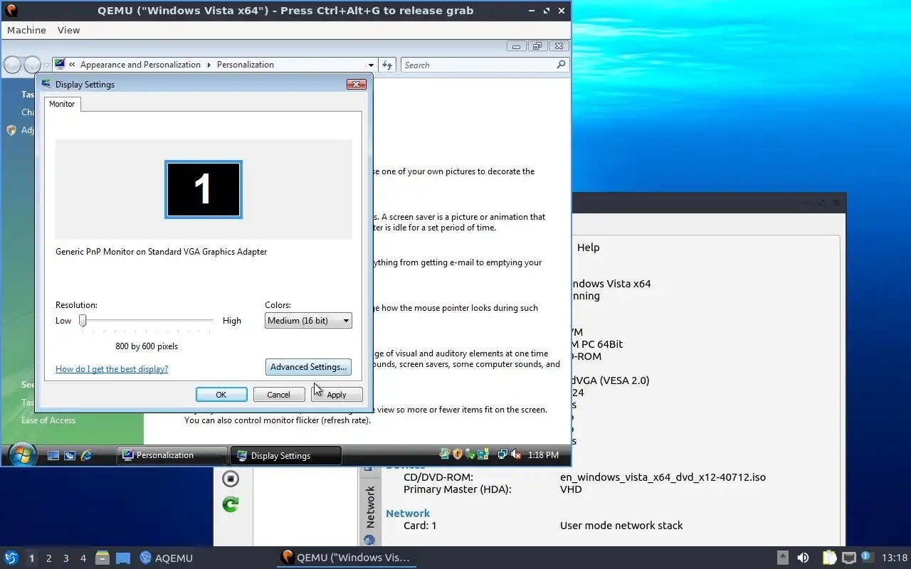The width and height of the screenshot is (911, 569).
Task: Click the clipboard manager tray icon
Action: [x=829, y=558]
